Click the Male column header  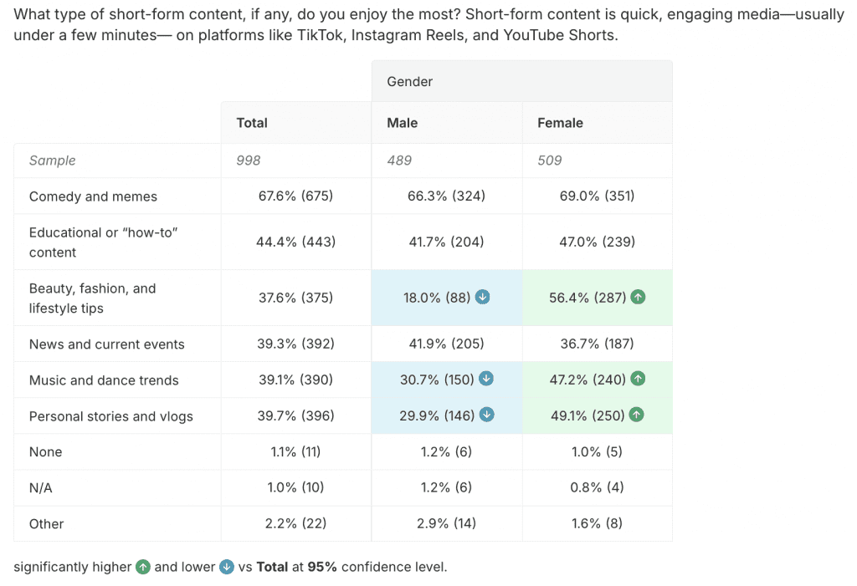point(403,123)
